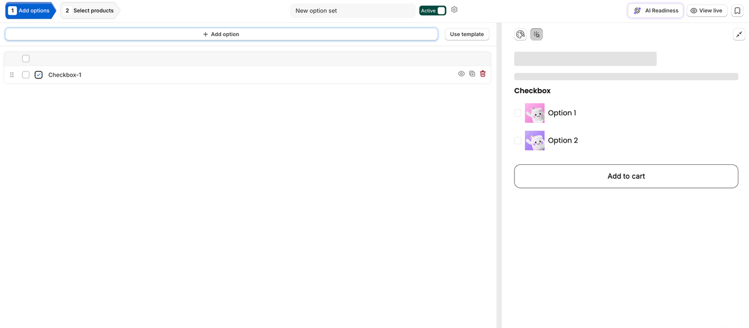
Task: Click the Option 1 label text
Action: (x=562, y=113)
